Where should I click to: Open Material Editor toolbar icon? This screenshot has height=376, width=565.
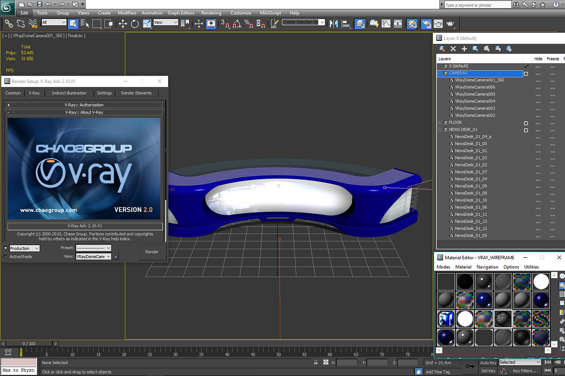(412, 23)
